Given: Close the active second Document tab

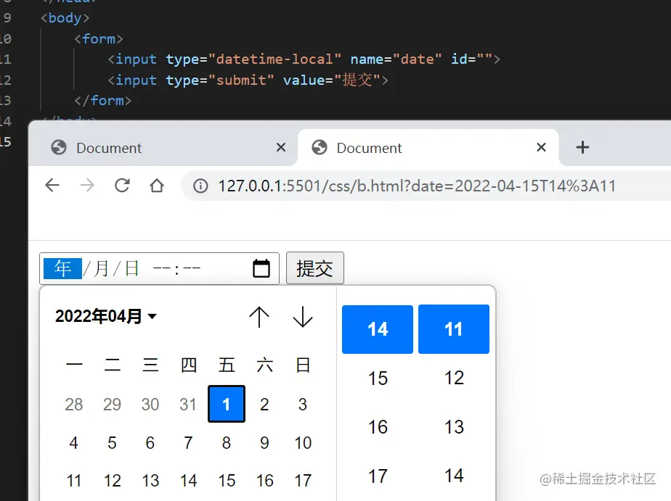Looking at the screenshot, I should click(x=541, y=147).
